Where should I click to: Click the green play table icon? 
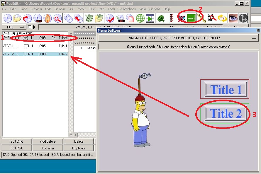pyautogui.click(x=150, y=18)
